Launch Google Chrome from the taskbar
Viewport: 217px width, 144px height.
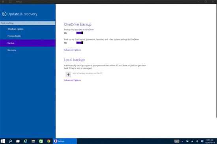pos(49,141)
